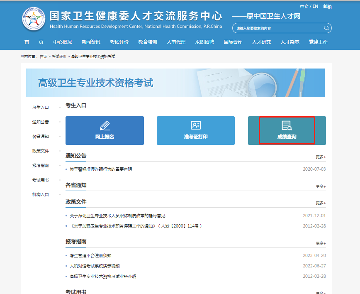Select 政策文件 in left sidebar

coord(40,151)
